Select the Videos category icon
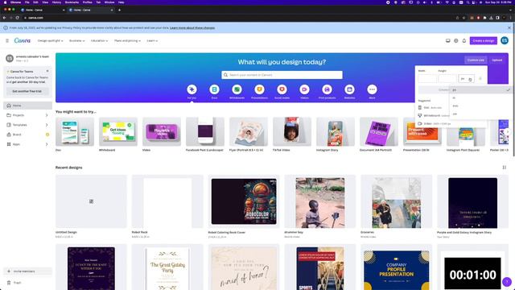The height and width of the screenshot is (290, 515). pyautogui.click(x=304, y=89)
